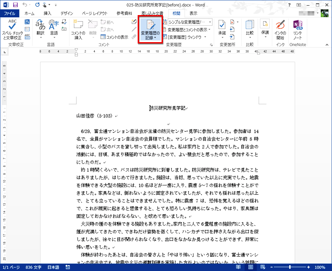Click the zoom in plus button

[x=309, y=267]
